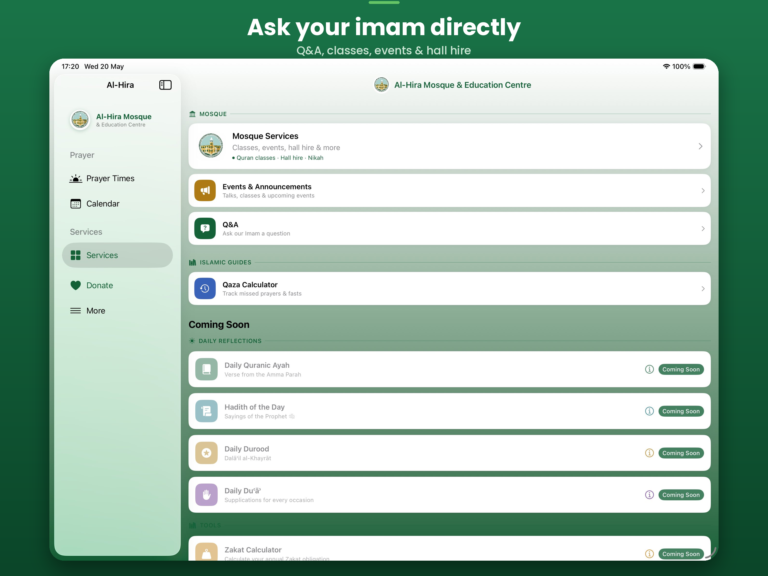Click the More hamburger lines icon
The image size is (768, 576).
point(75,311)
